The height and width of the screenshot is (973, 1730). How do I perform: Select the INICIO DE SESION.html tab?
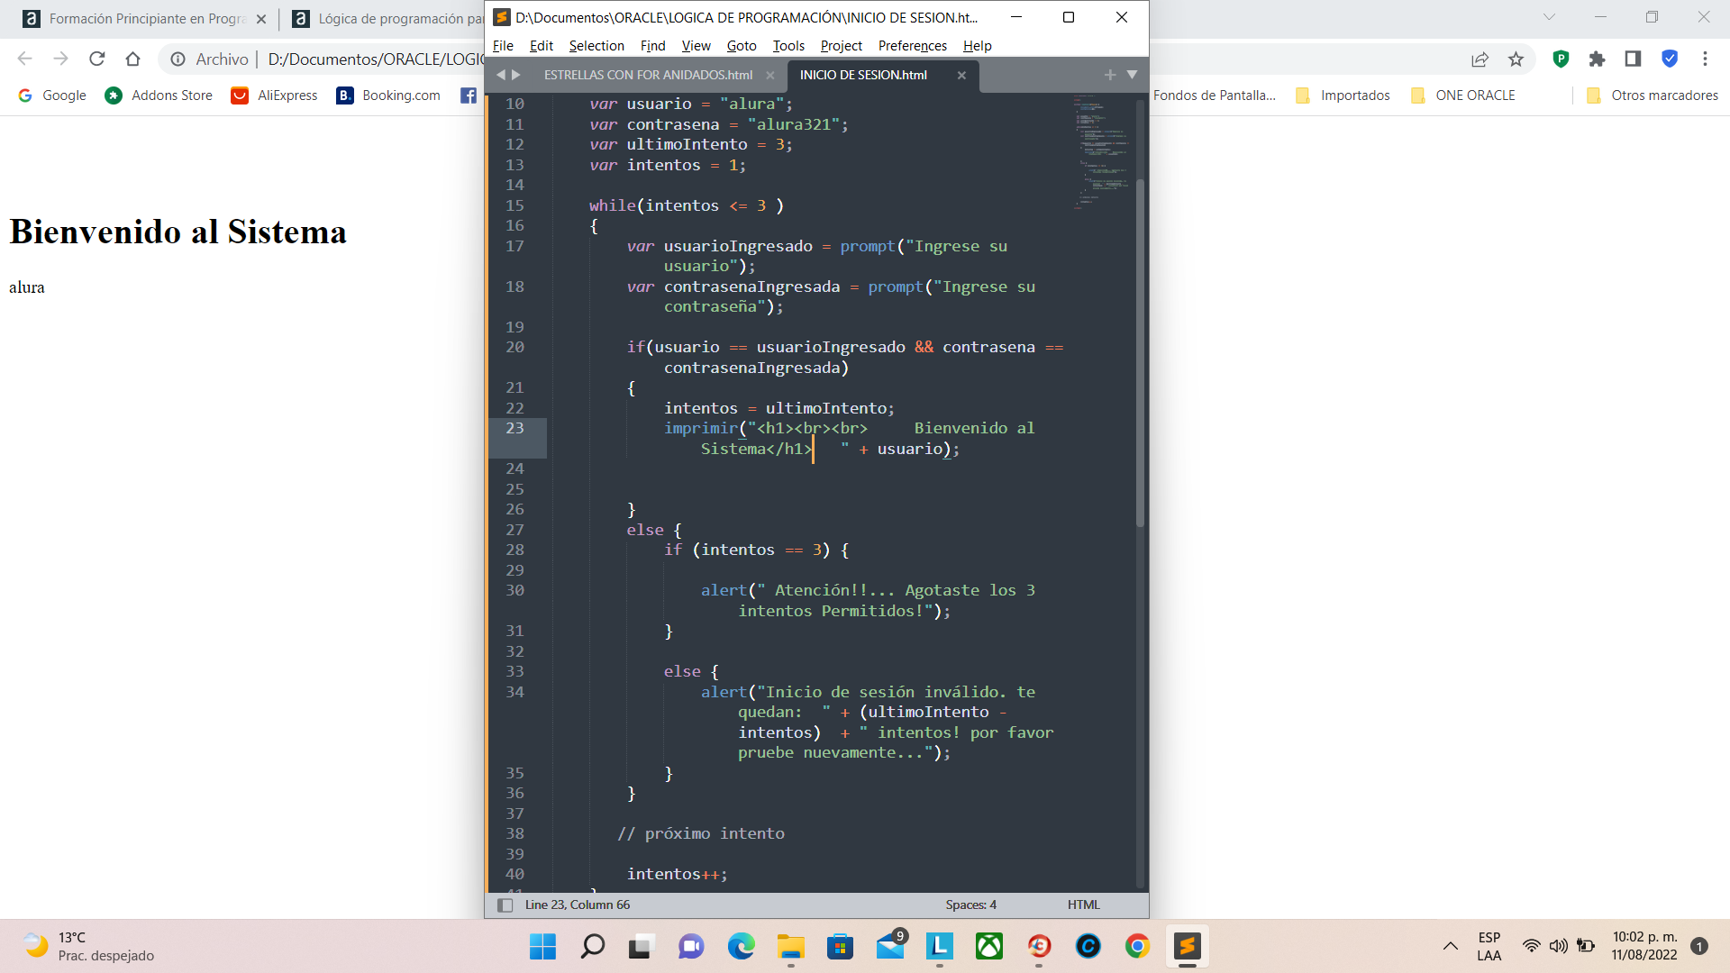pyautogui.click(x=863, y=75)
